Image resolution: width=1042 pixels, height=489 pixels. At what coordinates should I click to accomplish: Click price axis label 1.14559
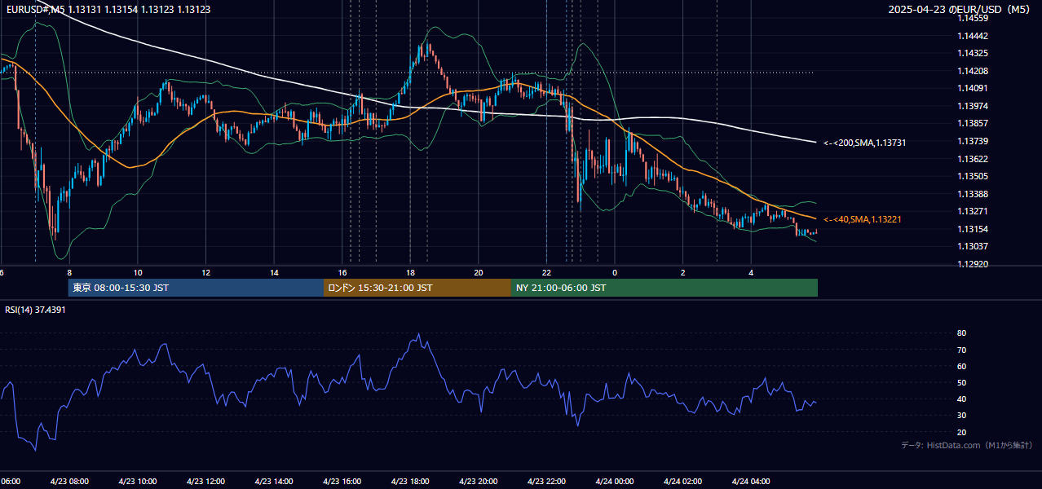(x=973, y=18)
